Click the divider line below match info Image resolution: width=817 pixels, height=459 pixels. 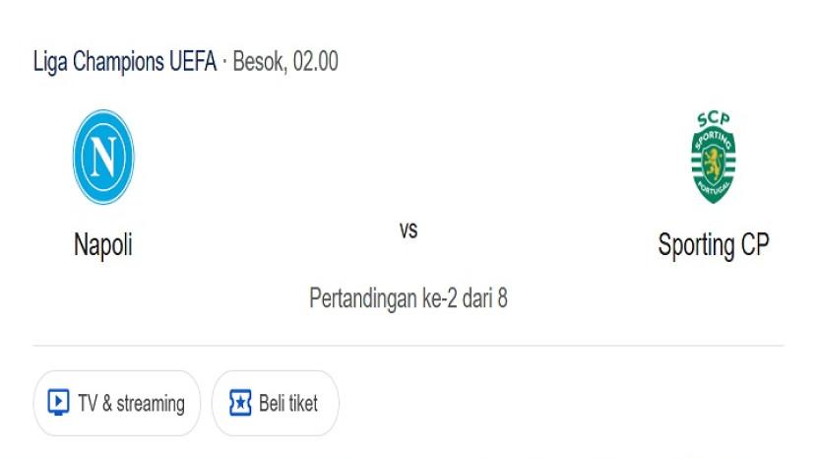[408, 346]
